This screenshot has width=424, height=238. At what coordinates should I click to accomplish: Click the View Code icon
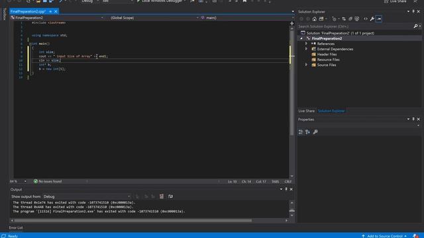(x=366, y=19)
